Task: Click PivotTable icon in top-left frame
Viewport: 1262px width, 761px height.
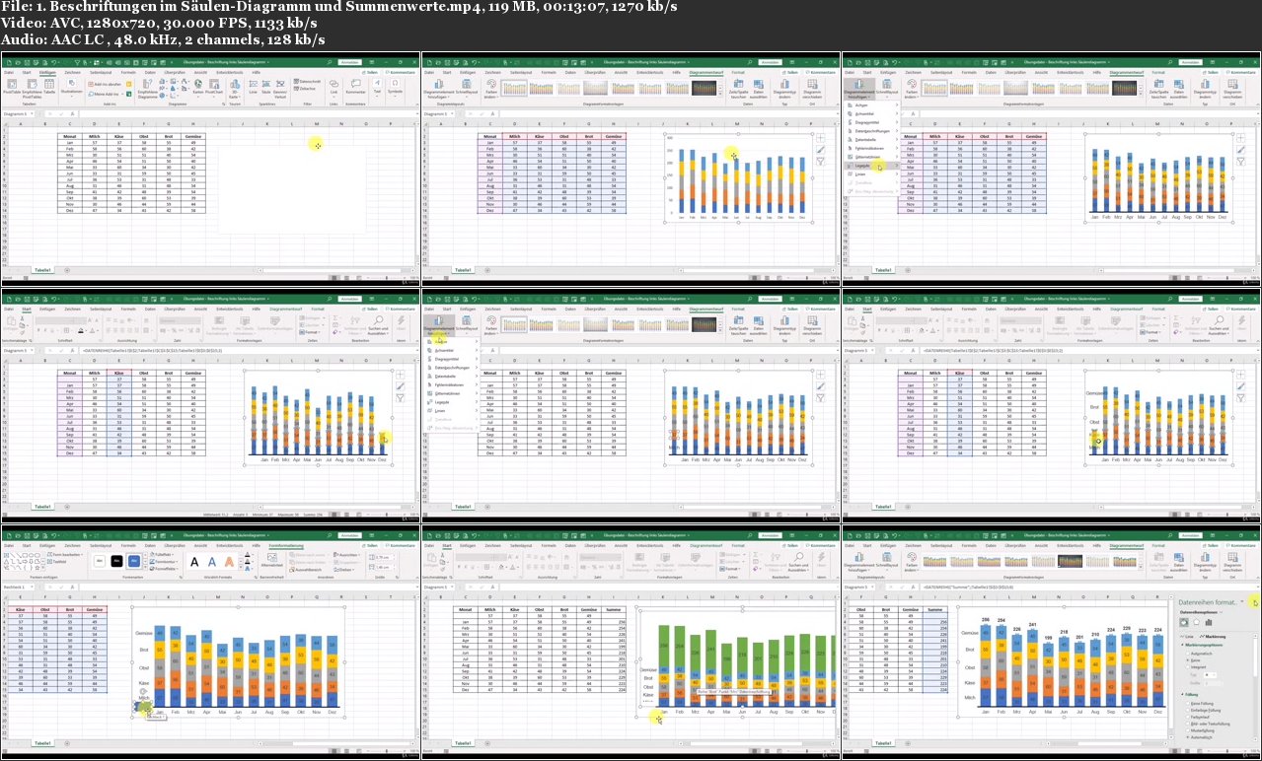Action: [10, 88]
